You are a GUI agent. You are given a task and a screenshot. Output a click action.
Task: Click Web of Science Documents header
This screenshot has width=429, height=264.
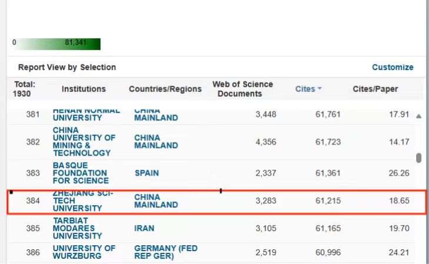pyautogui.click(x=242, y=89)
